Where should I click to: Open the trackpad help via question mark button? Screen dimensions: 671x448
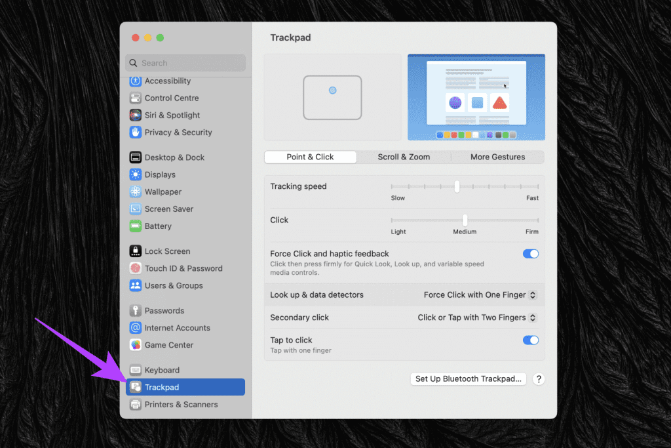[x=539, y=378]
